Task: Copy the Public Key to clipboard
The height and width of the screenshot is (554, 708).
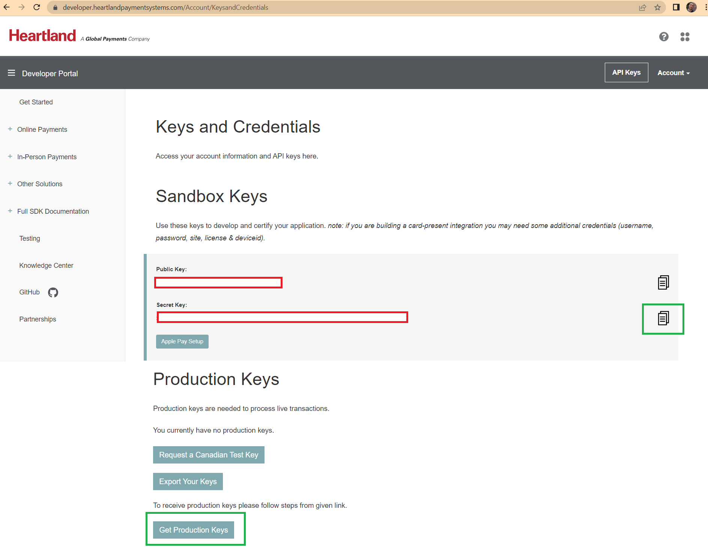Action: coord(663,282)
